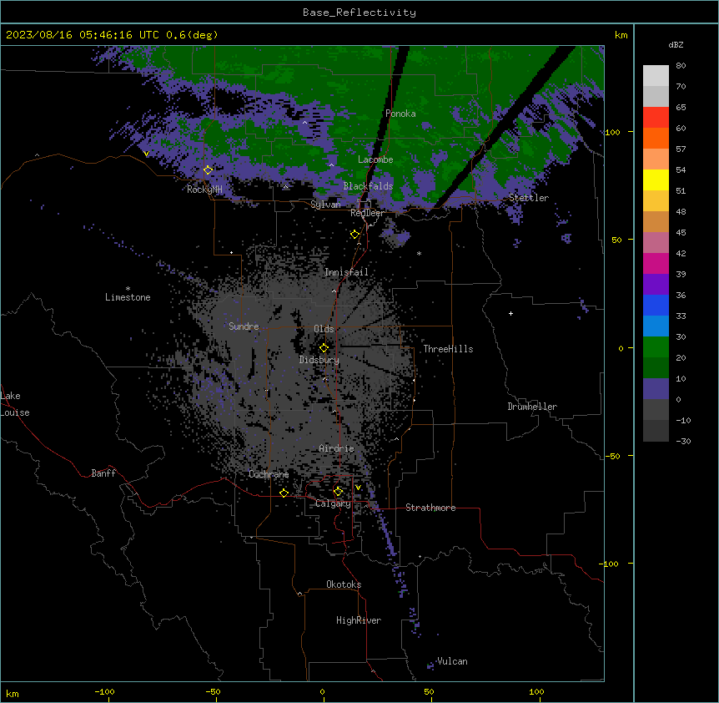
Task: Click the 33 dBZ blue color swatch
Action: [656, 326]
